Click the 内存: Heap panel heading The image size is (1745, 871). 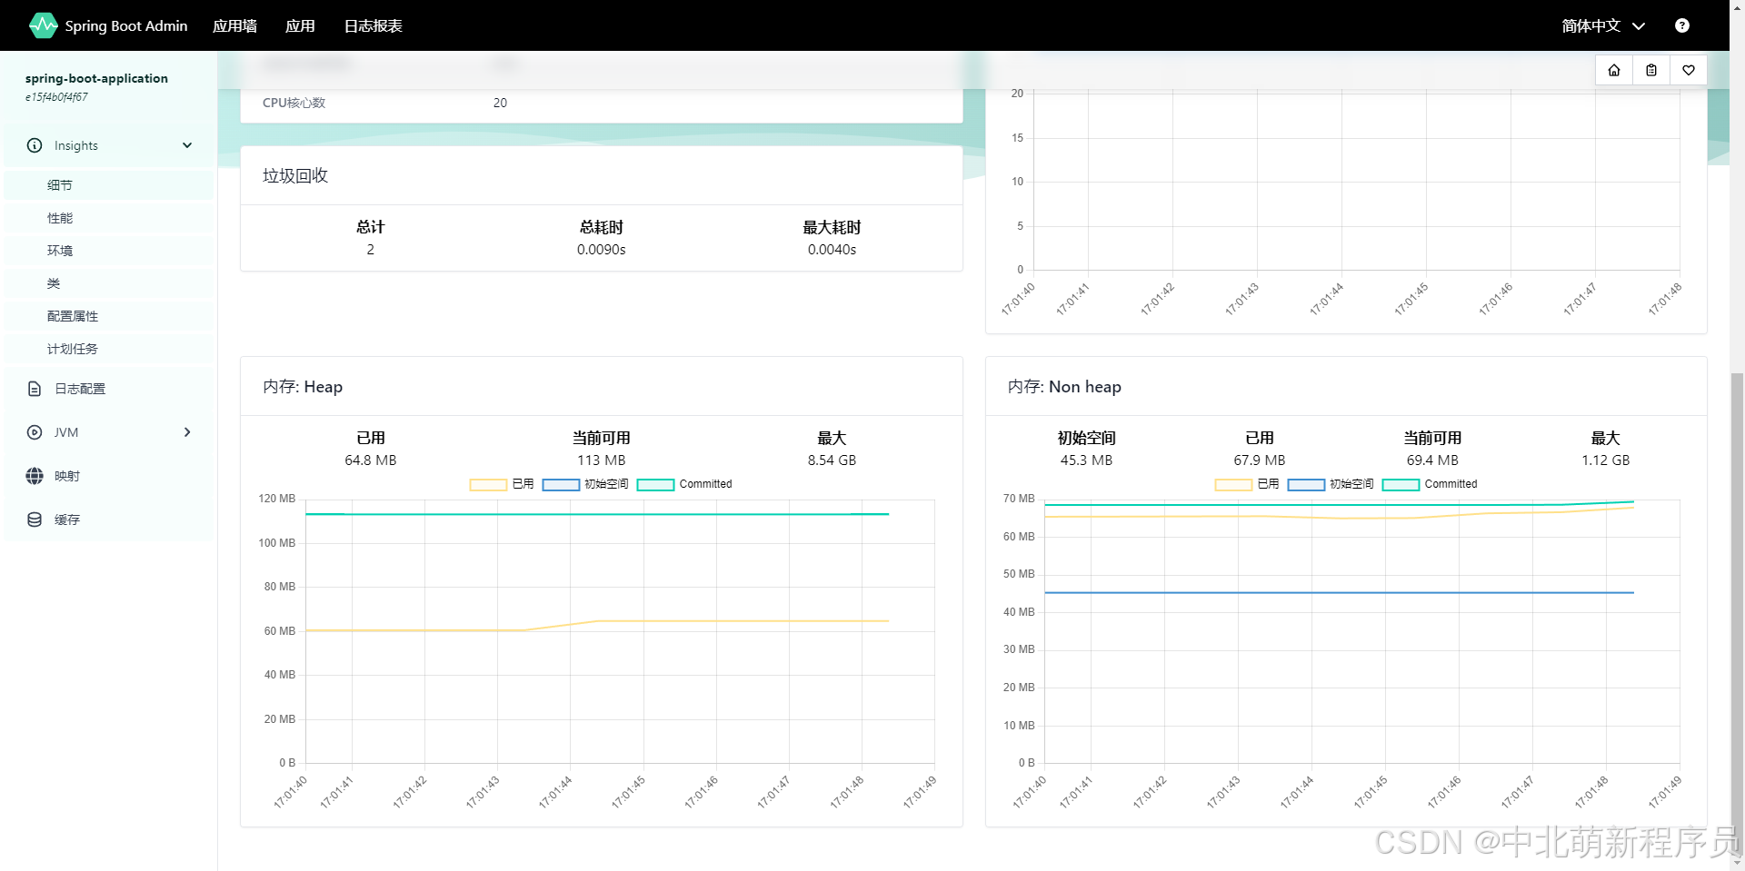tap(303, 387)
